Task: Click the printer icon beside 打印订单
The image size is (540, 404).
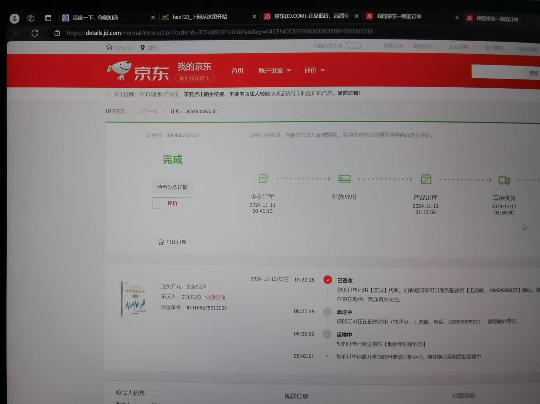Action: coord(161,242)
